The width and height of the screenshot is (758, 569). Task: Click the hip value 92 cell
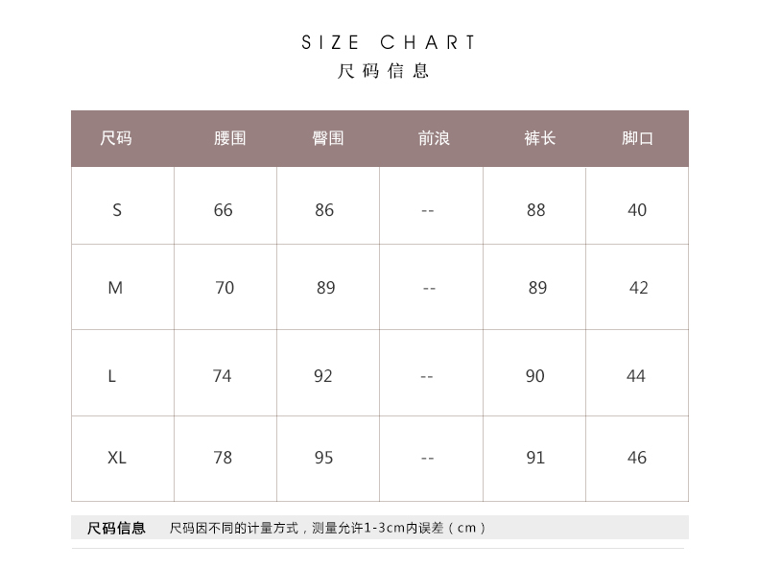(x=323, y=376)
